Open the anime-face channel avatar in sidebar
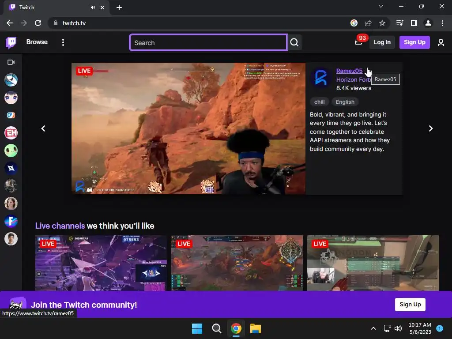This screenshot has height=339, width=452. 11,98
